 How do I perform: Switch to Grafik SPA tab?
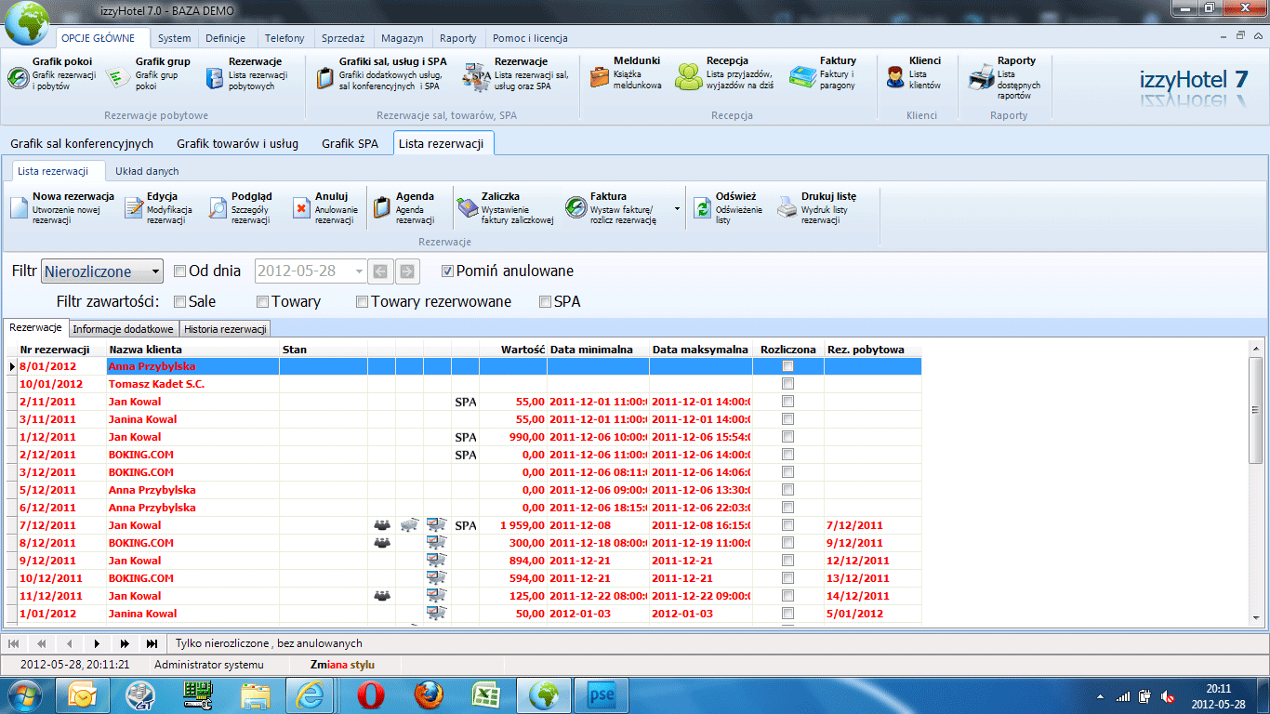click(x=350, y=144)
